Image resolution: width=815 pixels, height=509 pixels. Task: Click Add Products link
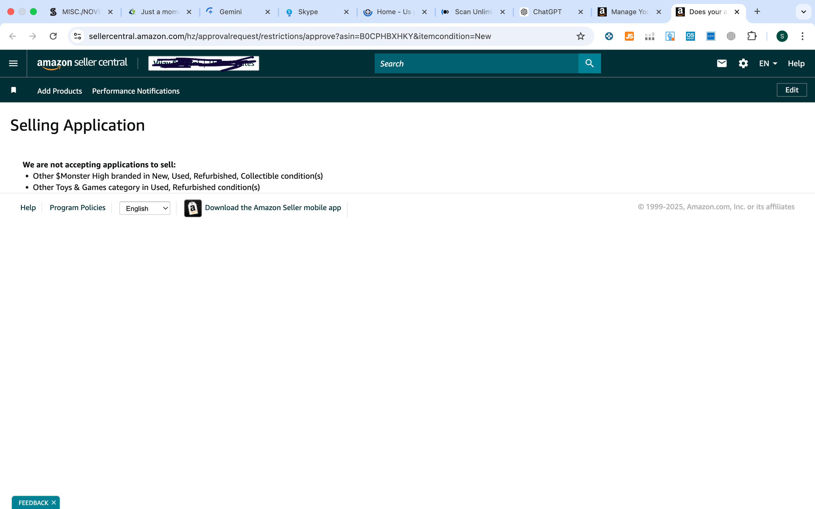60,91
